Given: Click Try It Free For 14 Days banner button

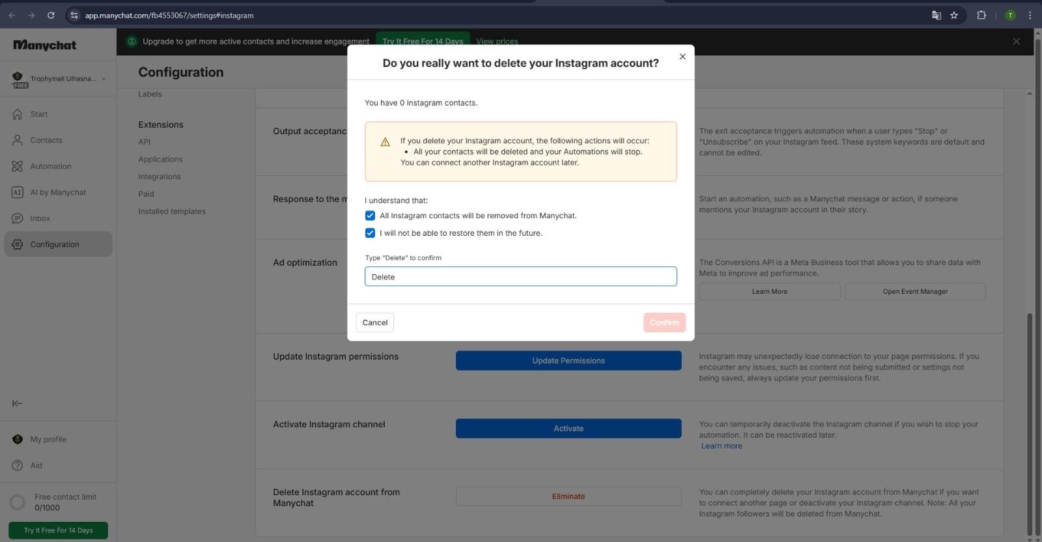Looking at the screenshot, I should [x=423, y=41].
